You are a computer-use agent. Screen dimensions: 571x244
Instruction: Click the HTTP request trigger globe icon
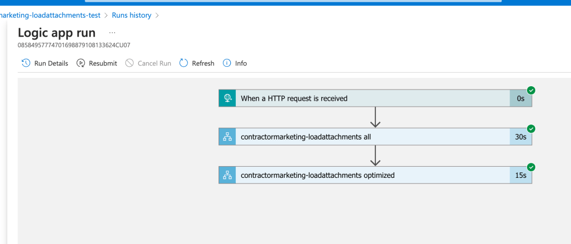(228, 98)
